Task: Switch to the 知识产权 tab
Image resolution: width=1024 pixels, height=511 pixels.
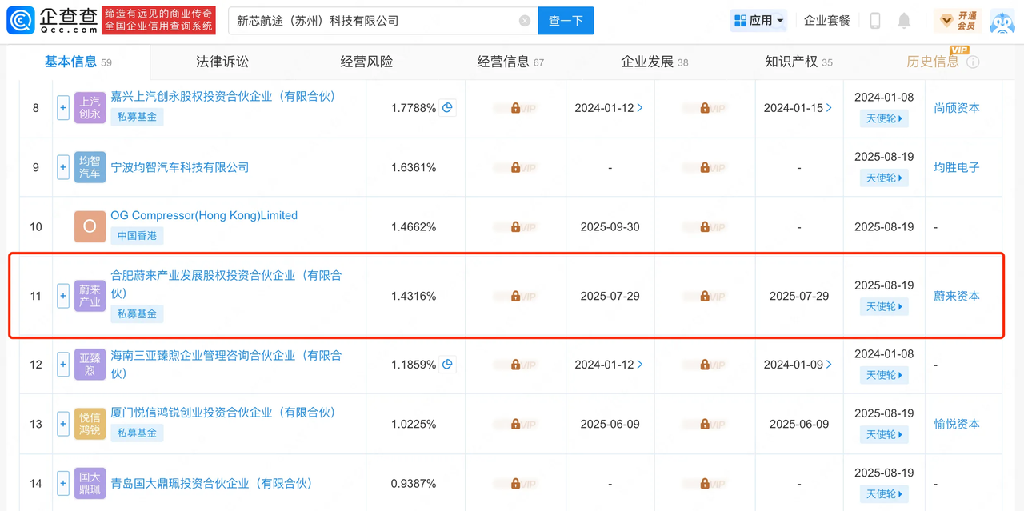Action: pyautogui.click(x=798, y=62)
